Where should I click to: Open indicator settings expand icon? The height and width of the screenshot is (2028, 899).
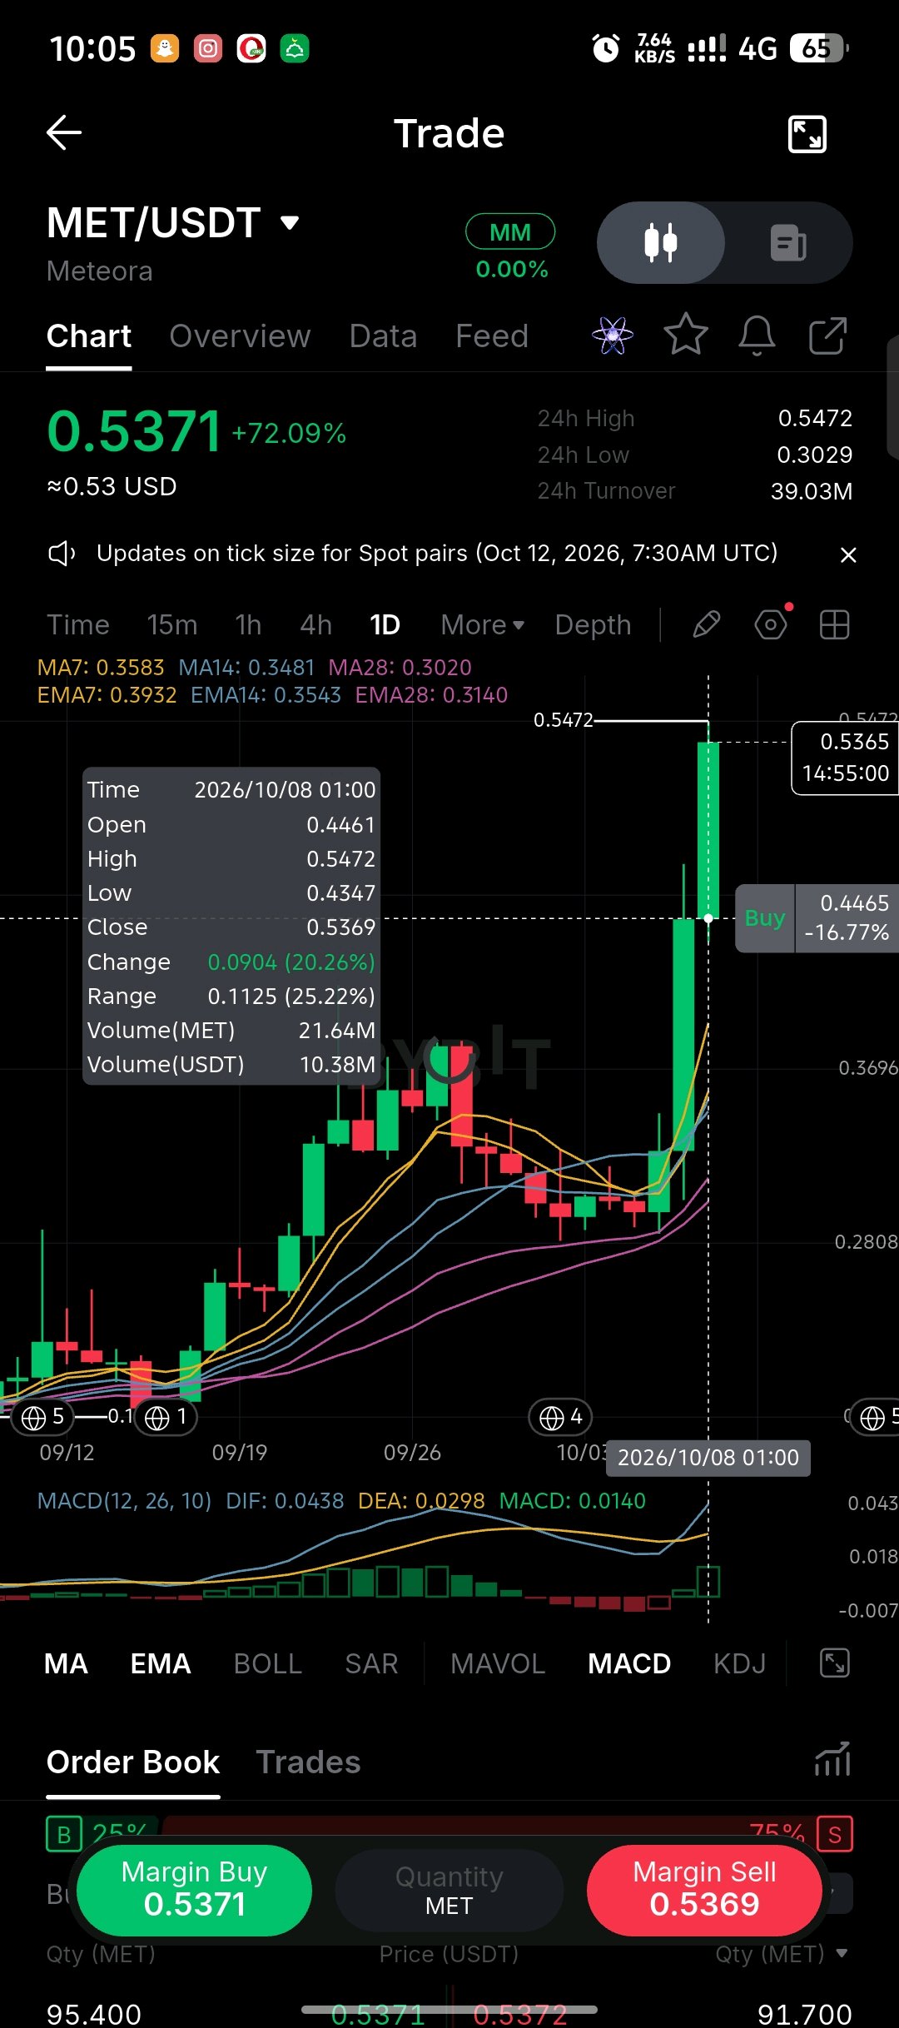coord(834,1663)
